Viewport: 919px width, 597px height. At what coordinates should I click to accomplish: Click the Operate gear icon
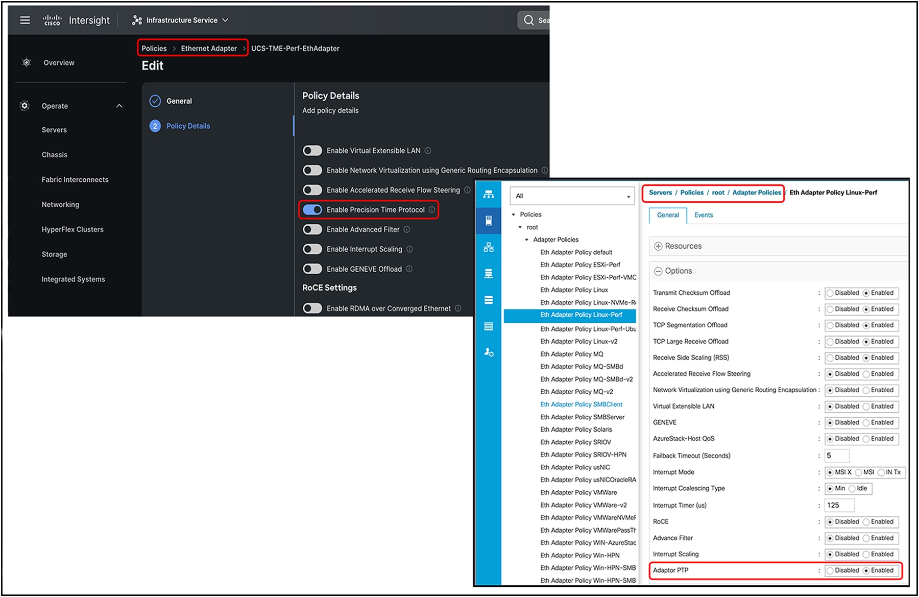tap(25, 106)
